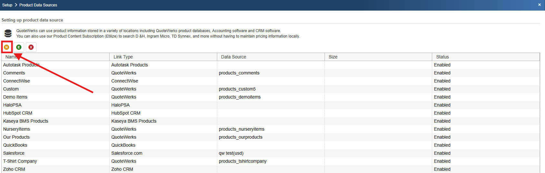Viewport: 545px width, 173px height.
Task: Close the Product Data Sources window
Action: tap(539, 5)
